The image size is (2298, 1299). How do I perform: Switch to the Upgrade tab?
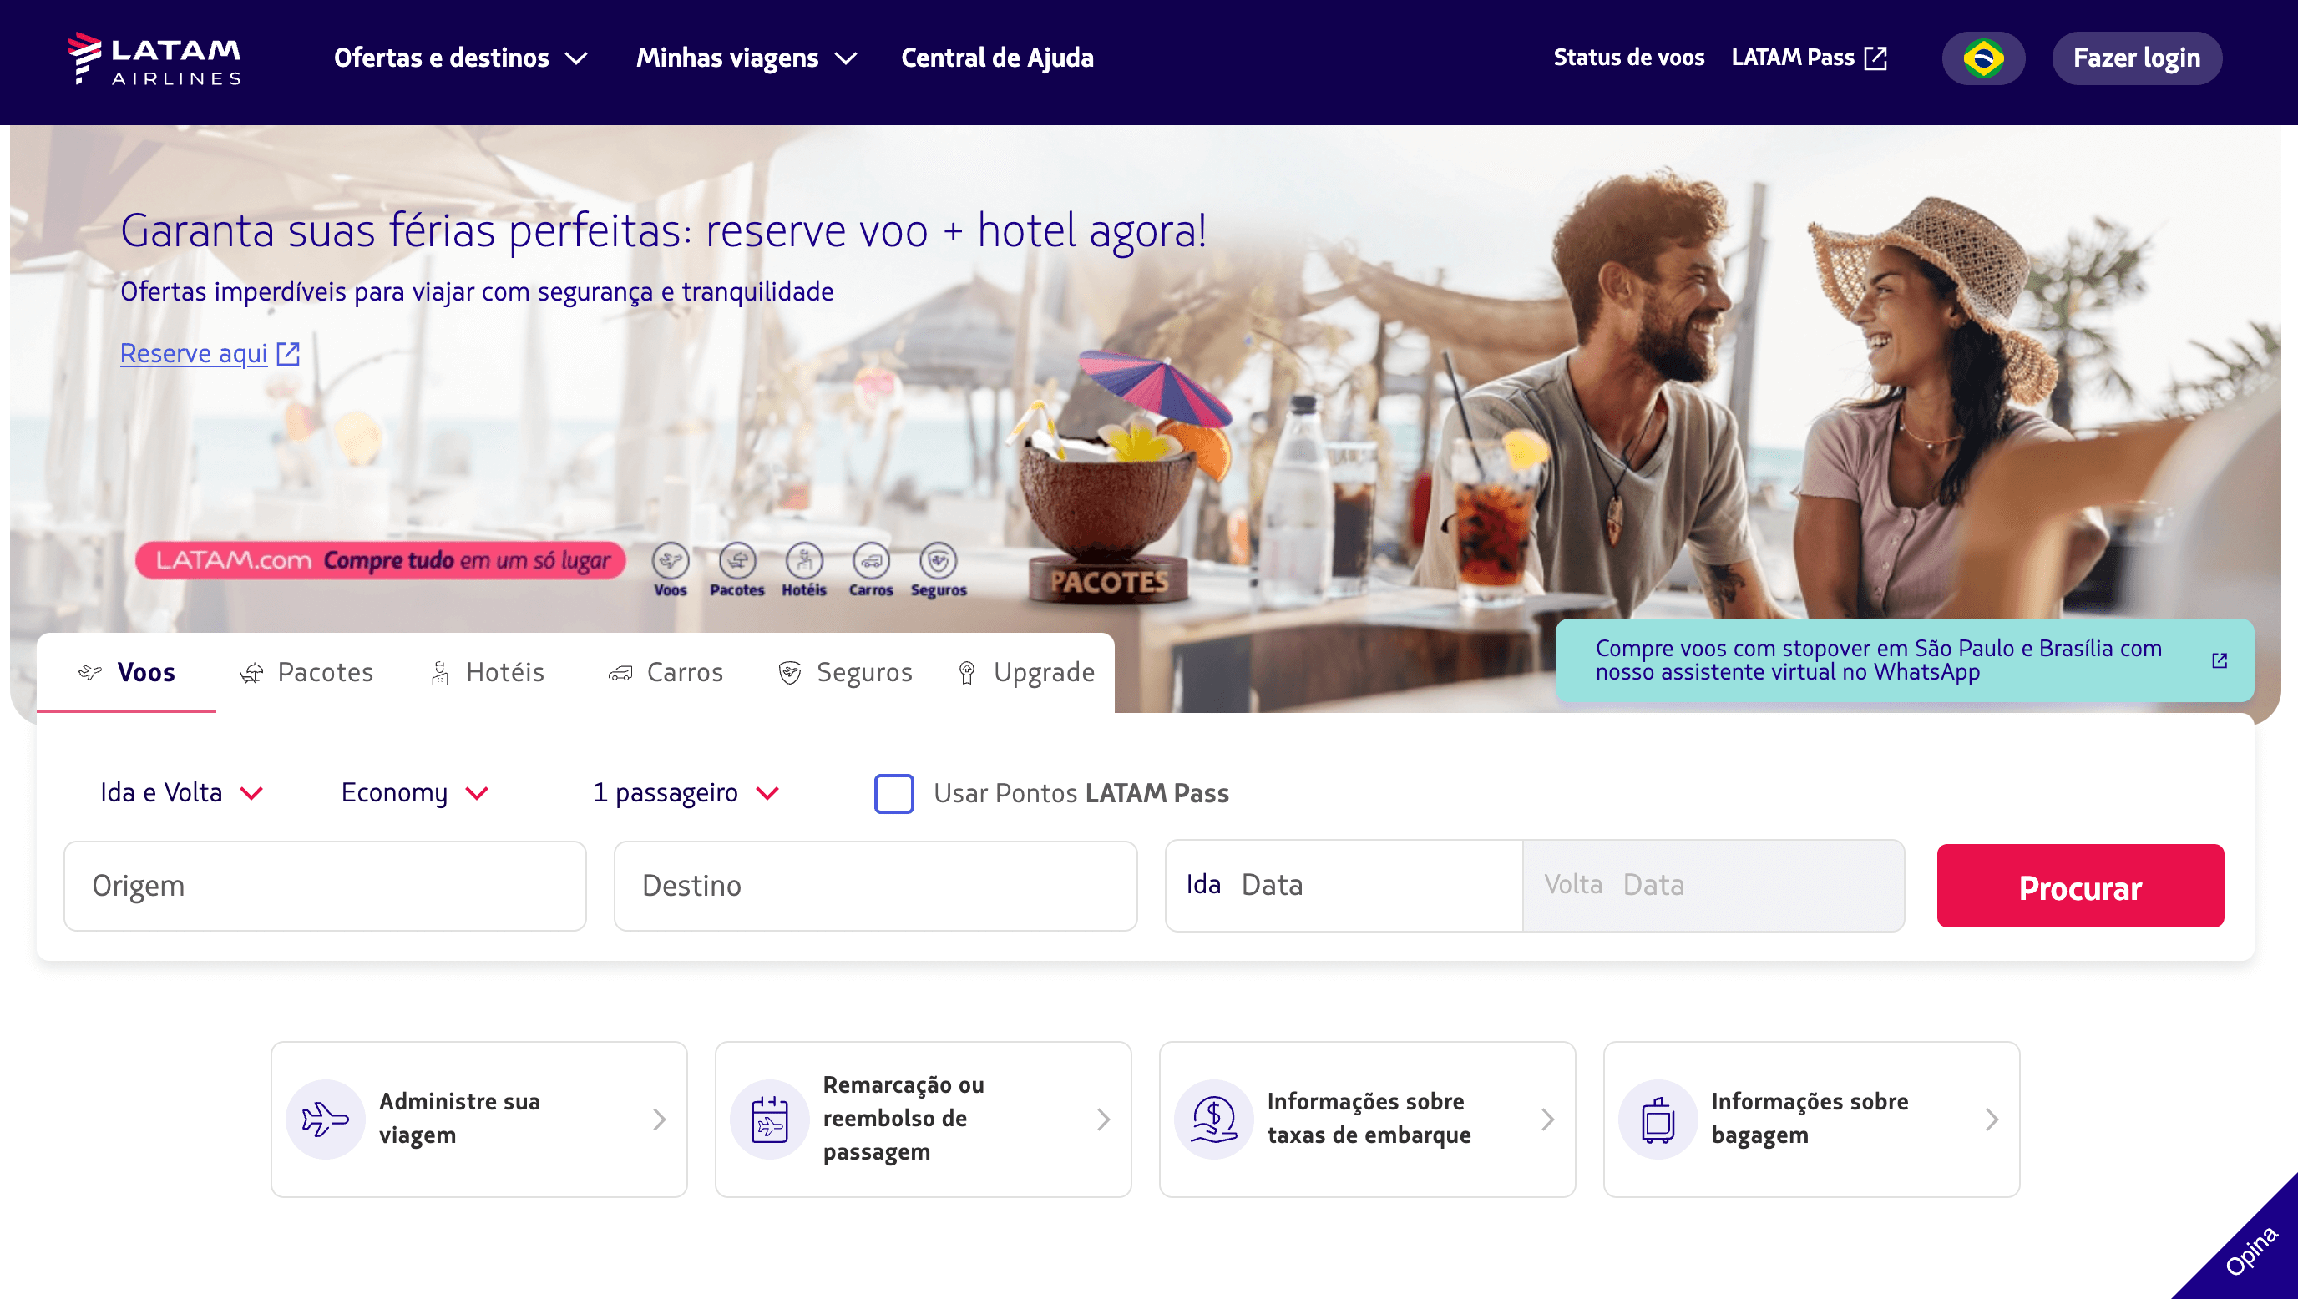(x=1025, y=673)
